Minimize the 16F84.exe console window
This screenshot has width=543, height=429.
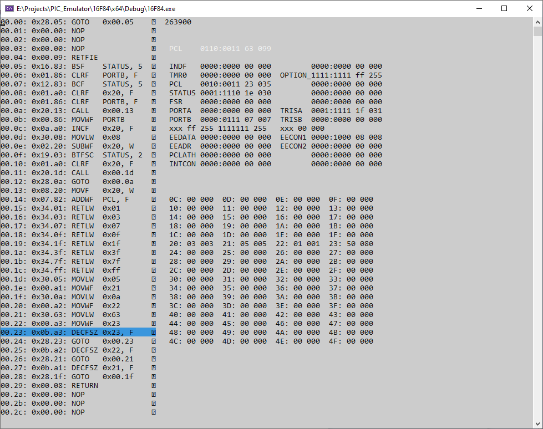[x=479, y=8]
